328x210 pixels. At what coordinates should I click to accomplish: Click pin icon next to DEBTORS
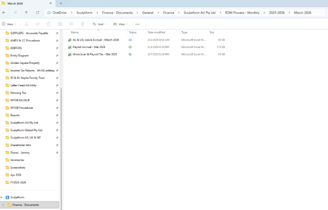coord(57,48)
